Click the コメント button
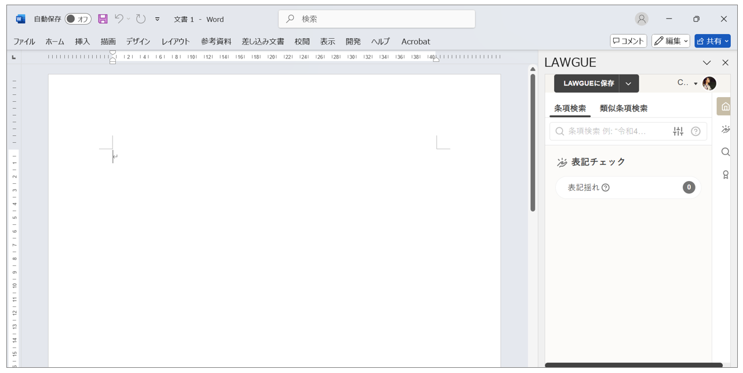This screenshot has width=743, height=373. 628,41
